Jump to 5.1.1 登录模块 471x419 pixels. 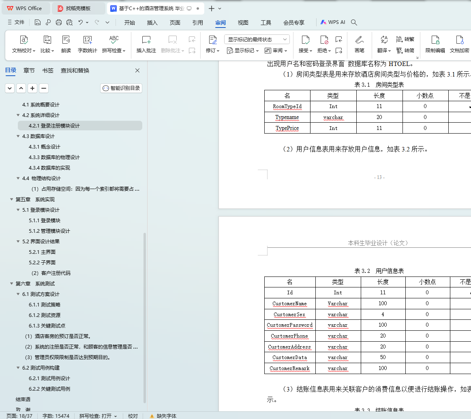[45, 221]
